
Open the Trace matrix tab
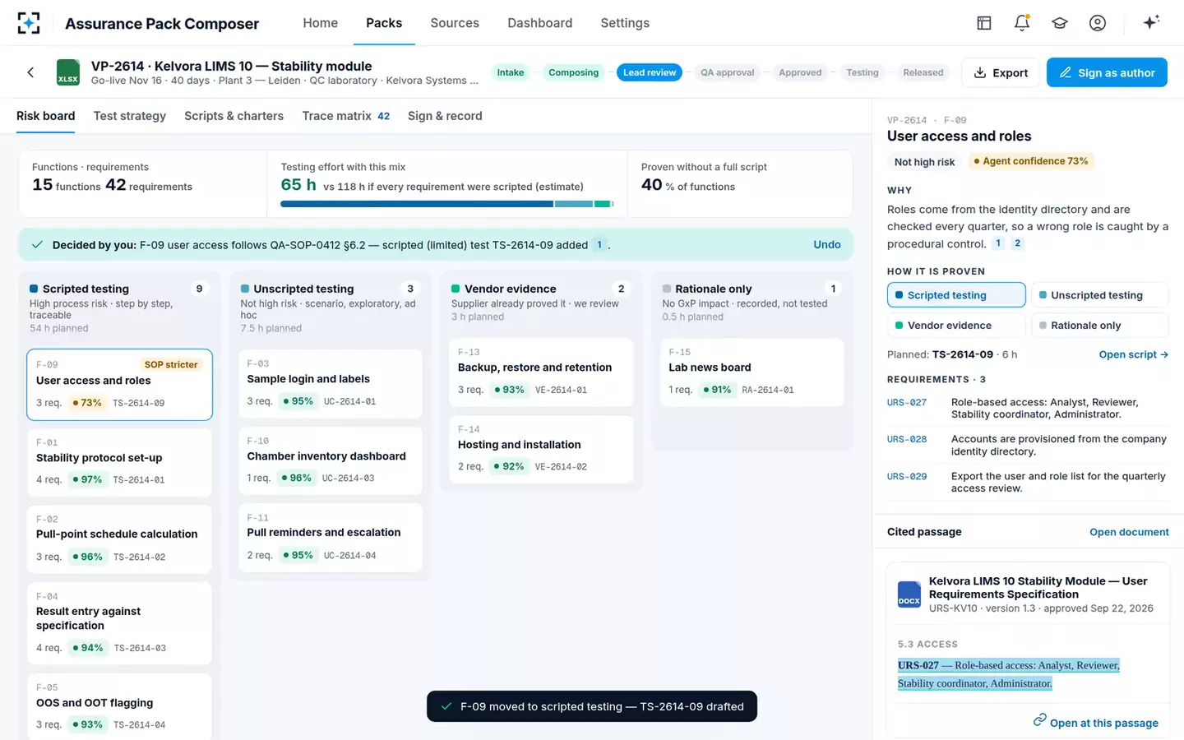coord(345,116)
